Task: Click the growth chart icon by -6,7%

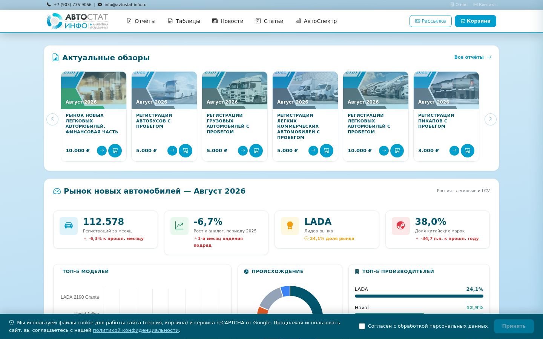Action: click(x=179, y=226)
